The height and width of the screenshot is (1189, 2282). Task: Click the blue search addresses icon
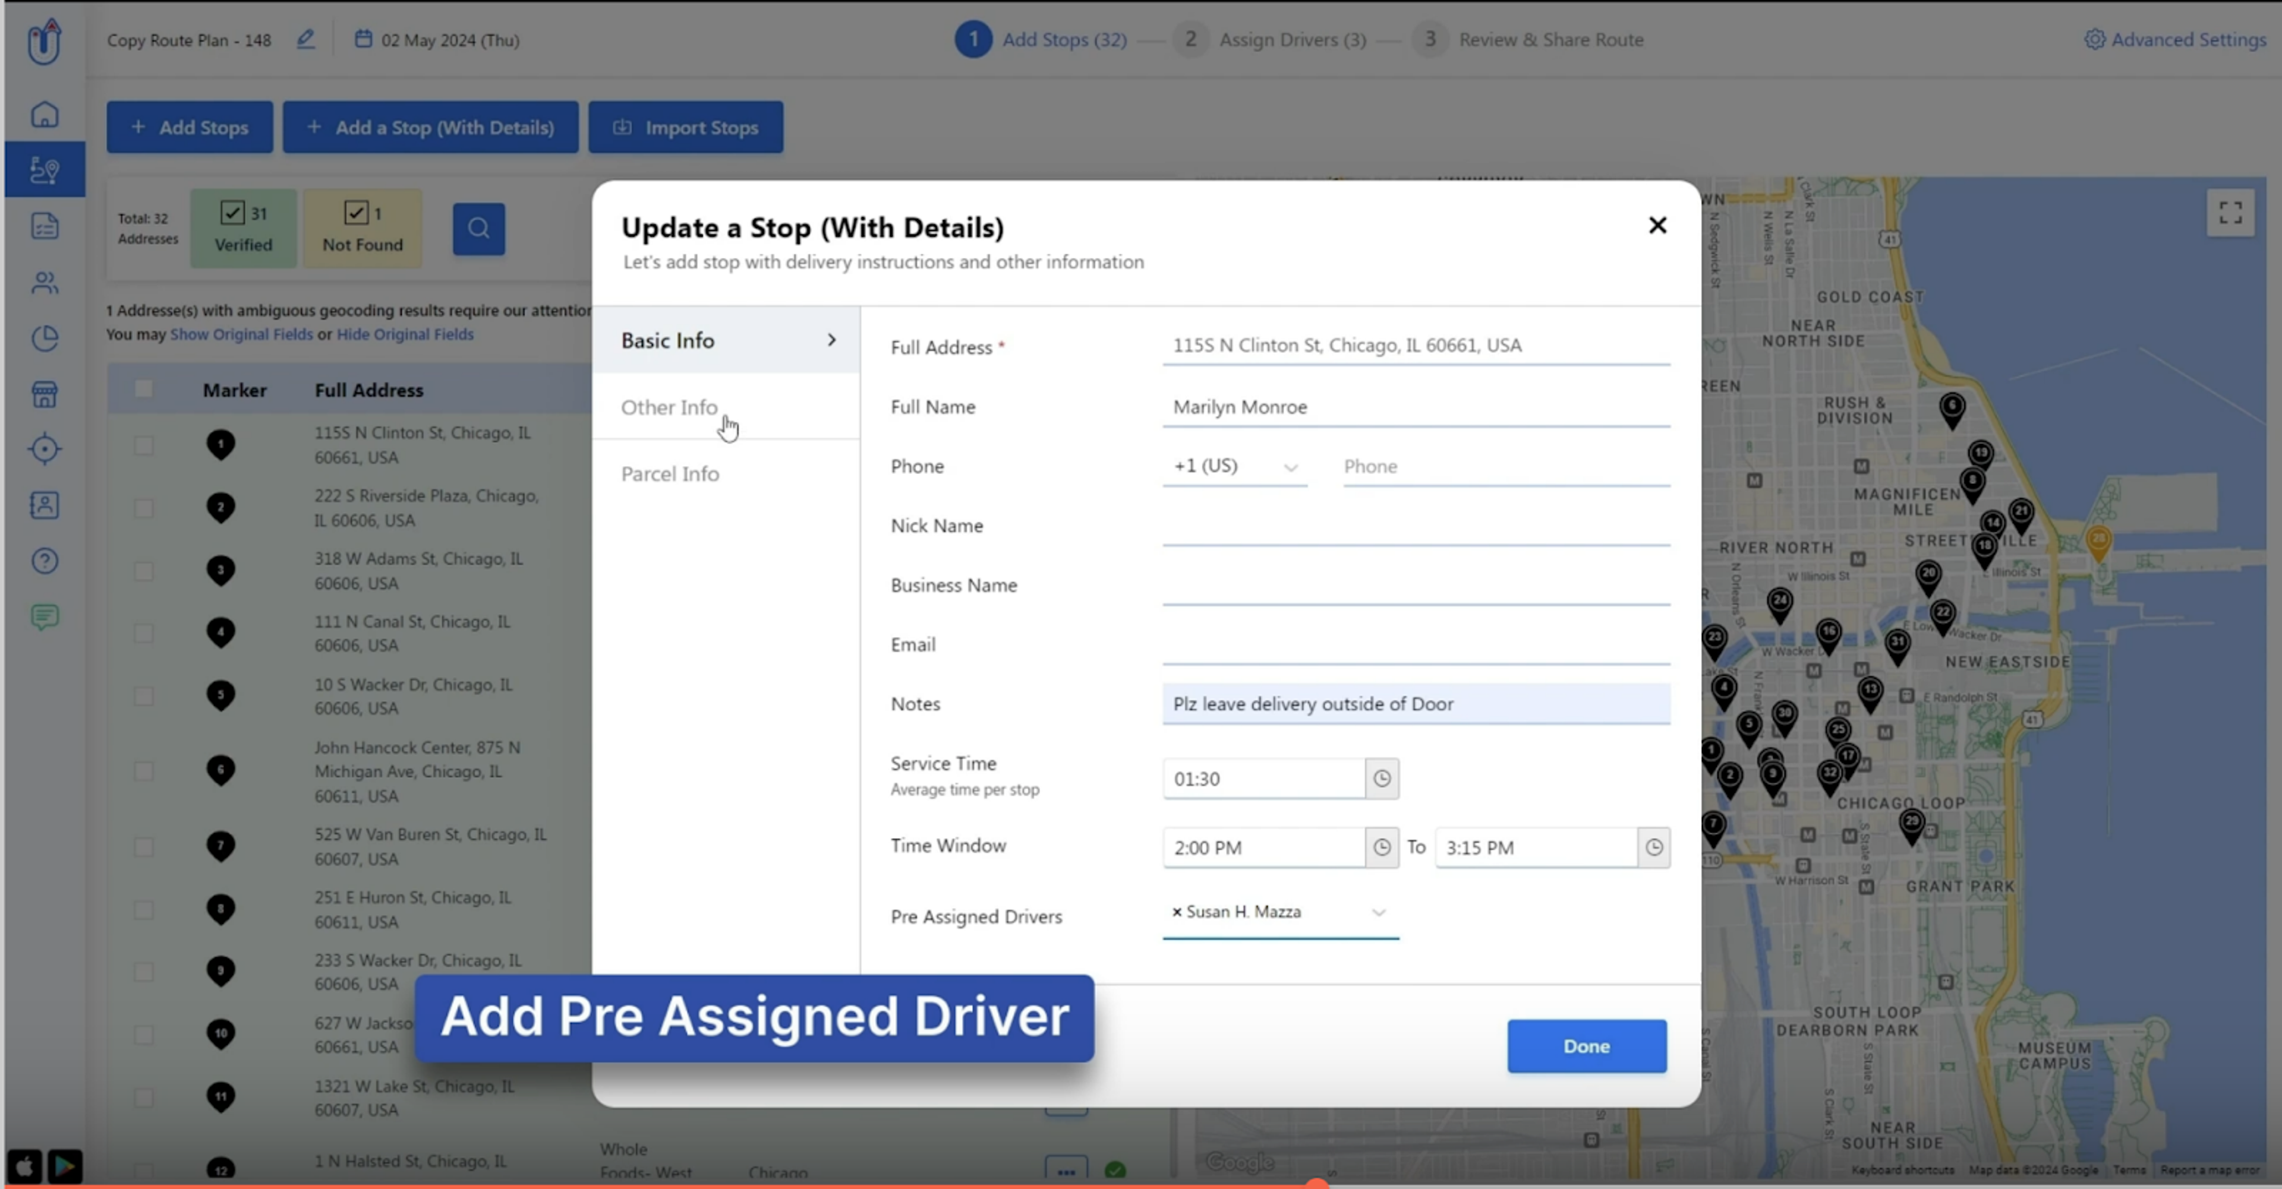(x=479, y=229)
